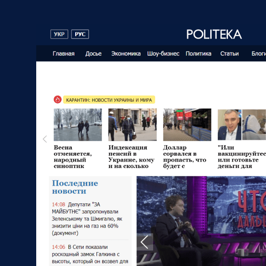Open the Статьи section

tap(229, 53)
